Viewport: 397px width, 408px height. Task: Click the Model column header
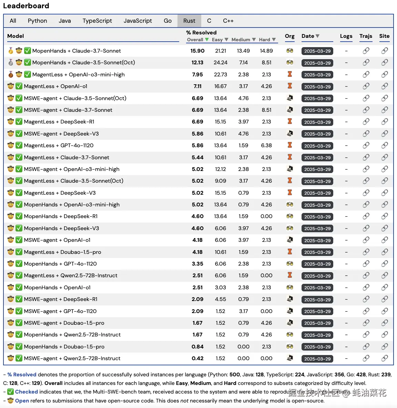point(15,36)
